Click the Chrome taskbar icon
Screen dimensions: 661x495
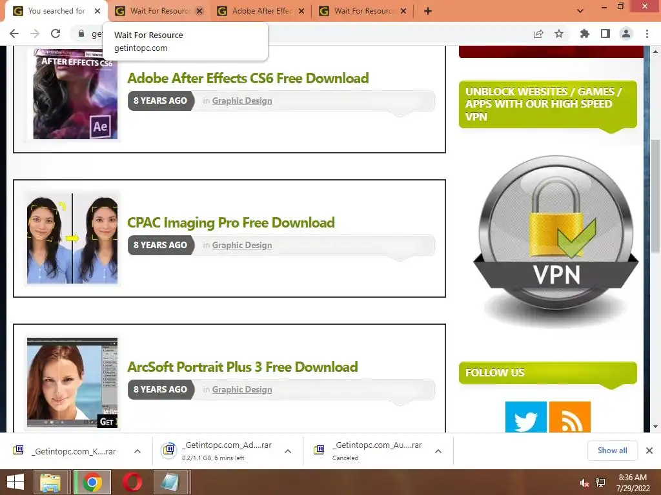point(92,482)
